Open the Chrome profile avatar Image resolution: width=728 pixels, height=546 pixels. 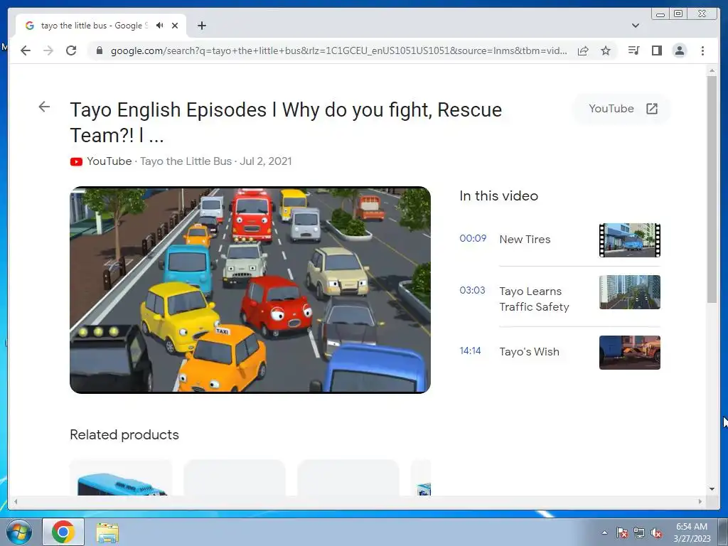680,50
